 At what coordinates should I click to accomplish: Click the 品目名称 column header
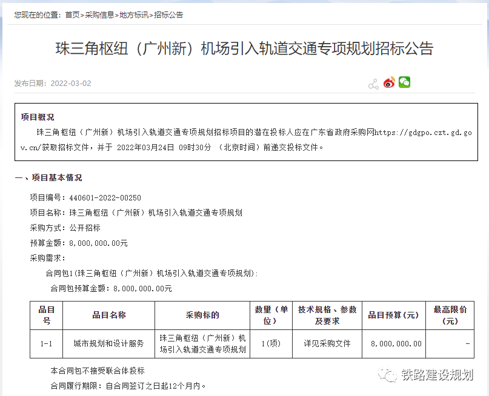click(109, 315)
